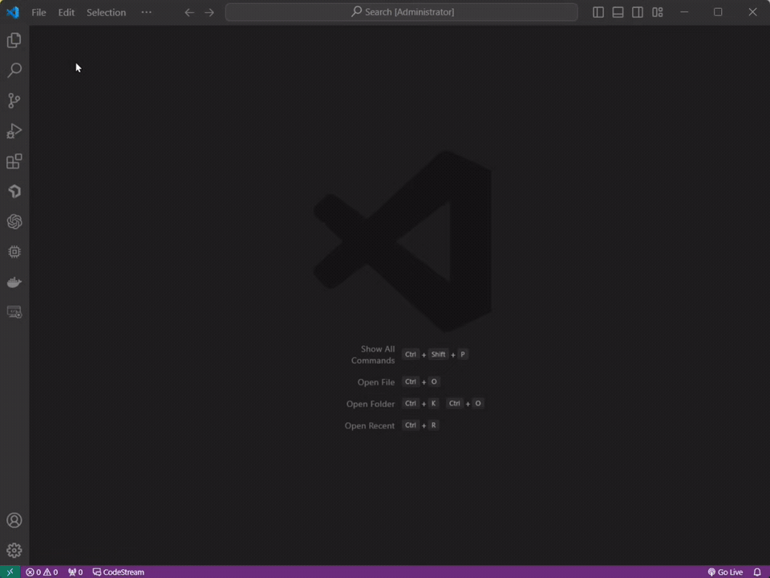Screen dimensions: 770x578
Task: Open the Docker view
Action: 14,282
